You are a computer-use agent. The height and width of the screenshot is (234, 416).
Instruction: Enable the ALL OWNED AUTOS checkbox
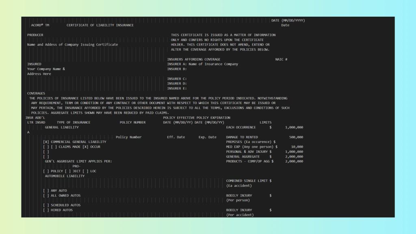(46, 195)
